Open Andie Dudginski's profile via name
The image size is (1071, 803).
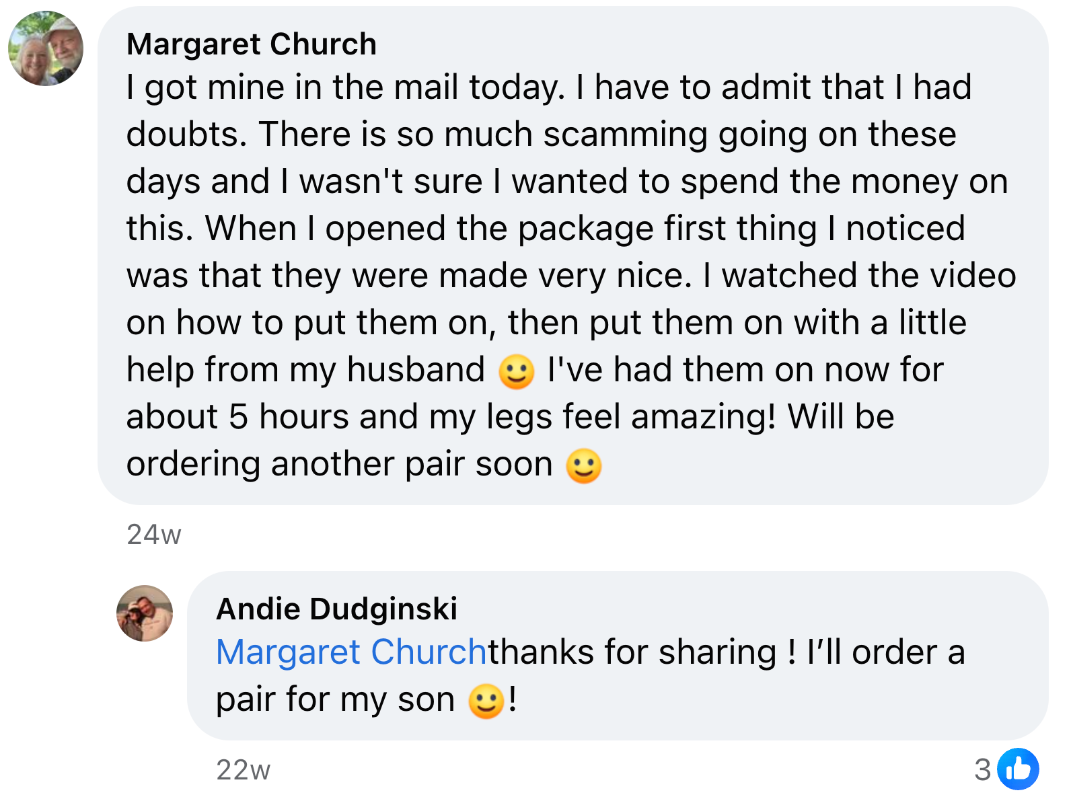336,609
